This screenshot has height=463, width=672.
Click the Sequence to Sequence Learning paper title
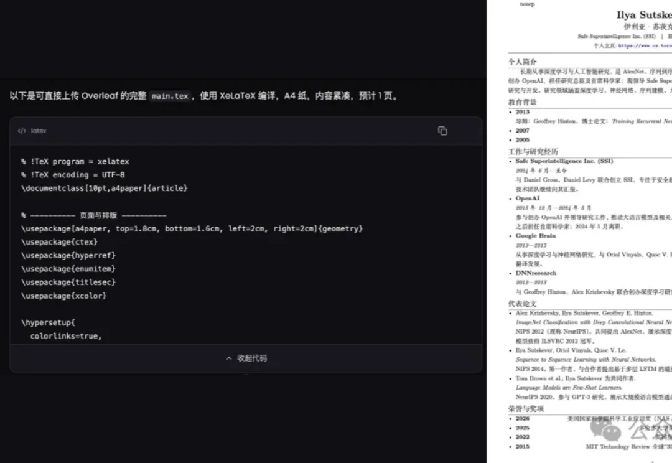pos(586,359)
